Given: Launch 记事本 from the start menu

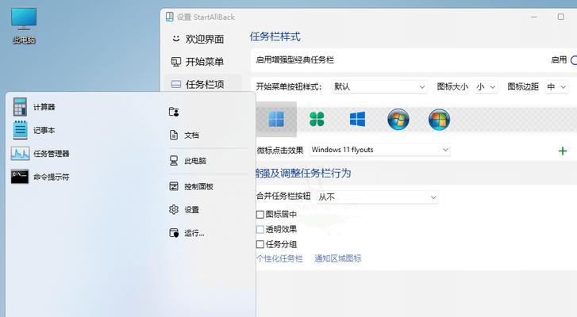Looking at the screenshot, I should coord(34,130).
